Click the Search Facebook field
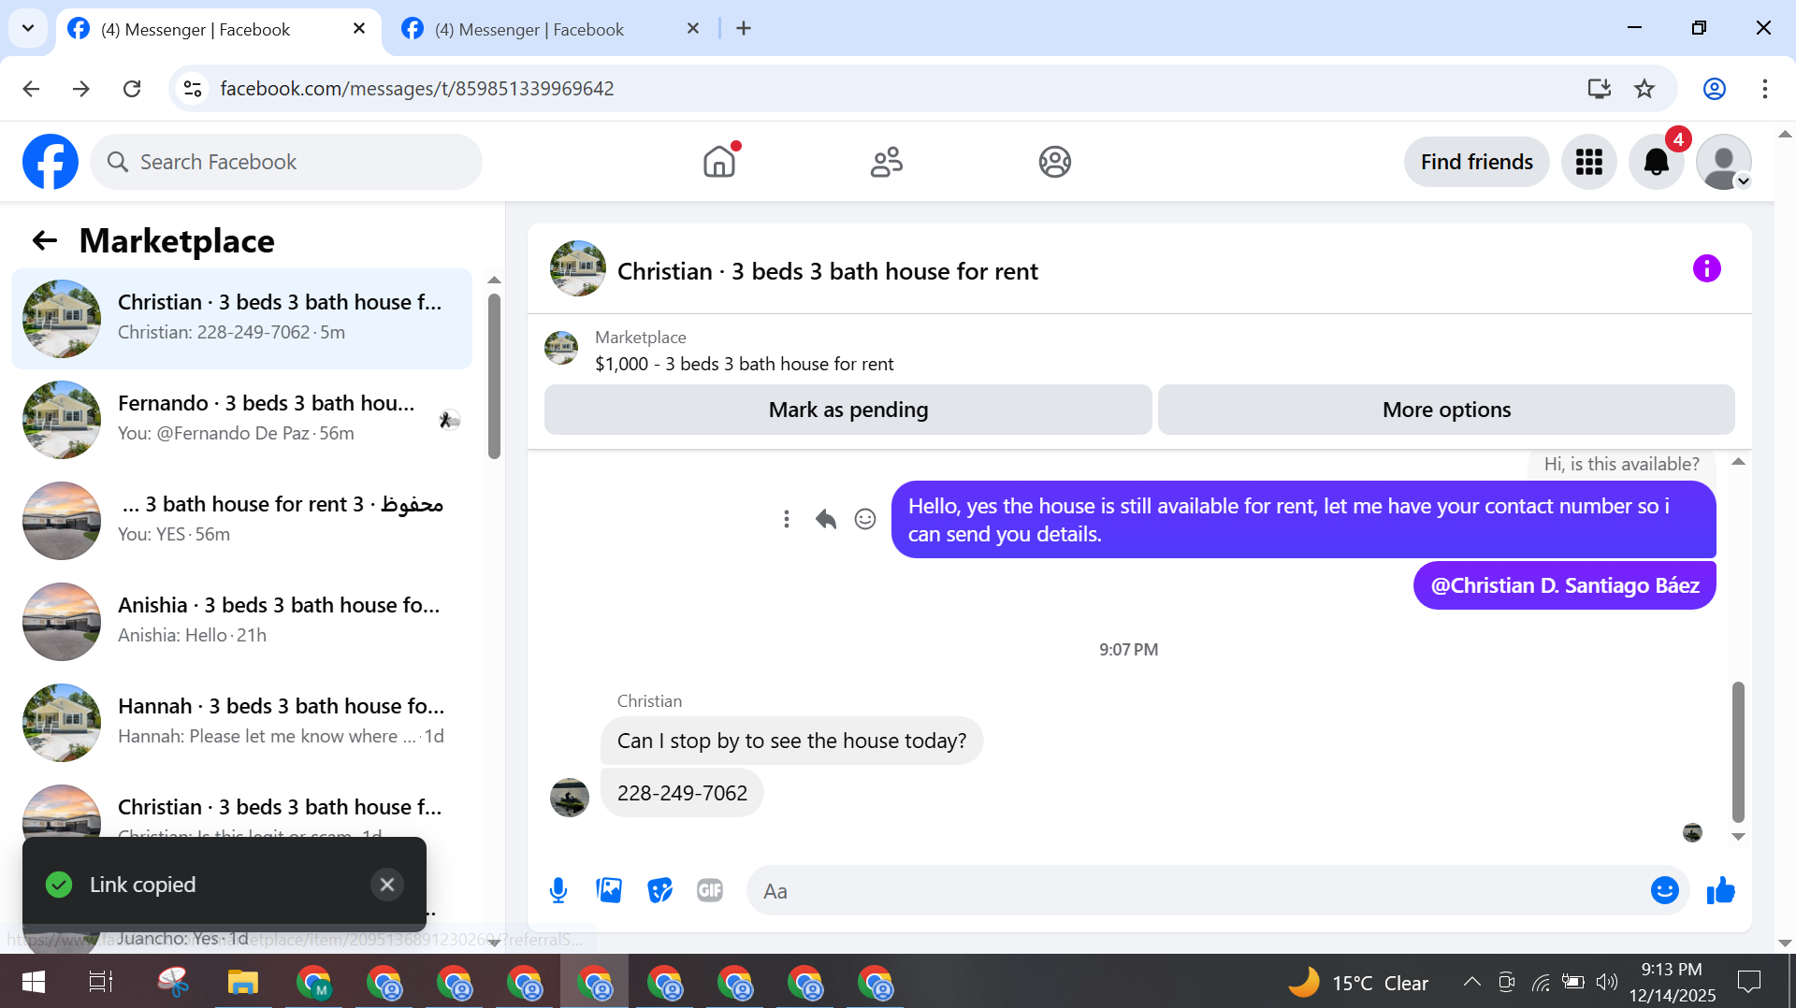This screenshot has height=1008, width=1796. point(286,162)
